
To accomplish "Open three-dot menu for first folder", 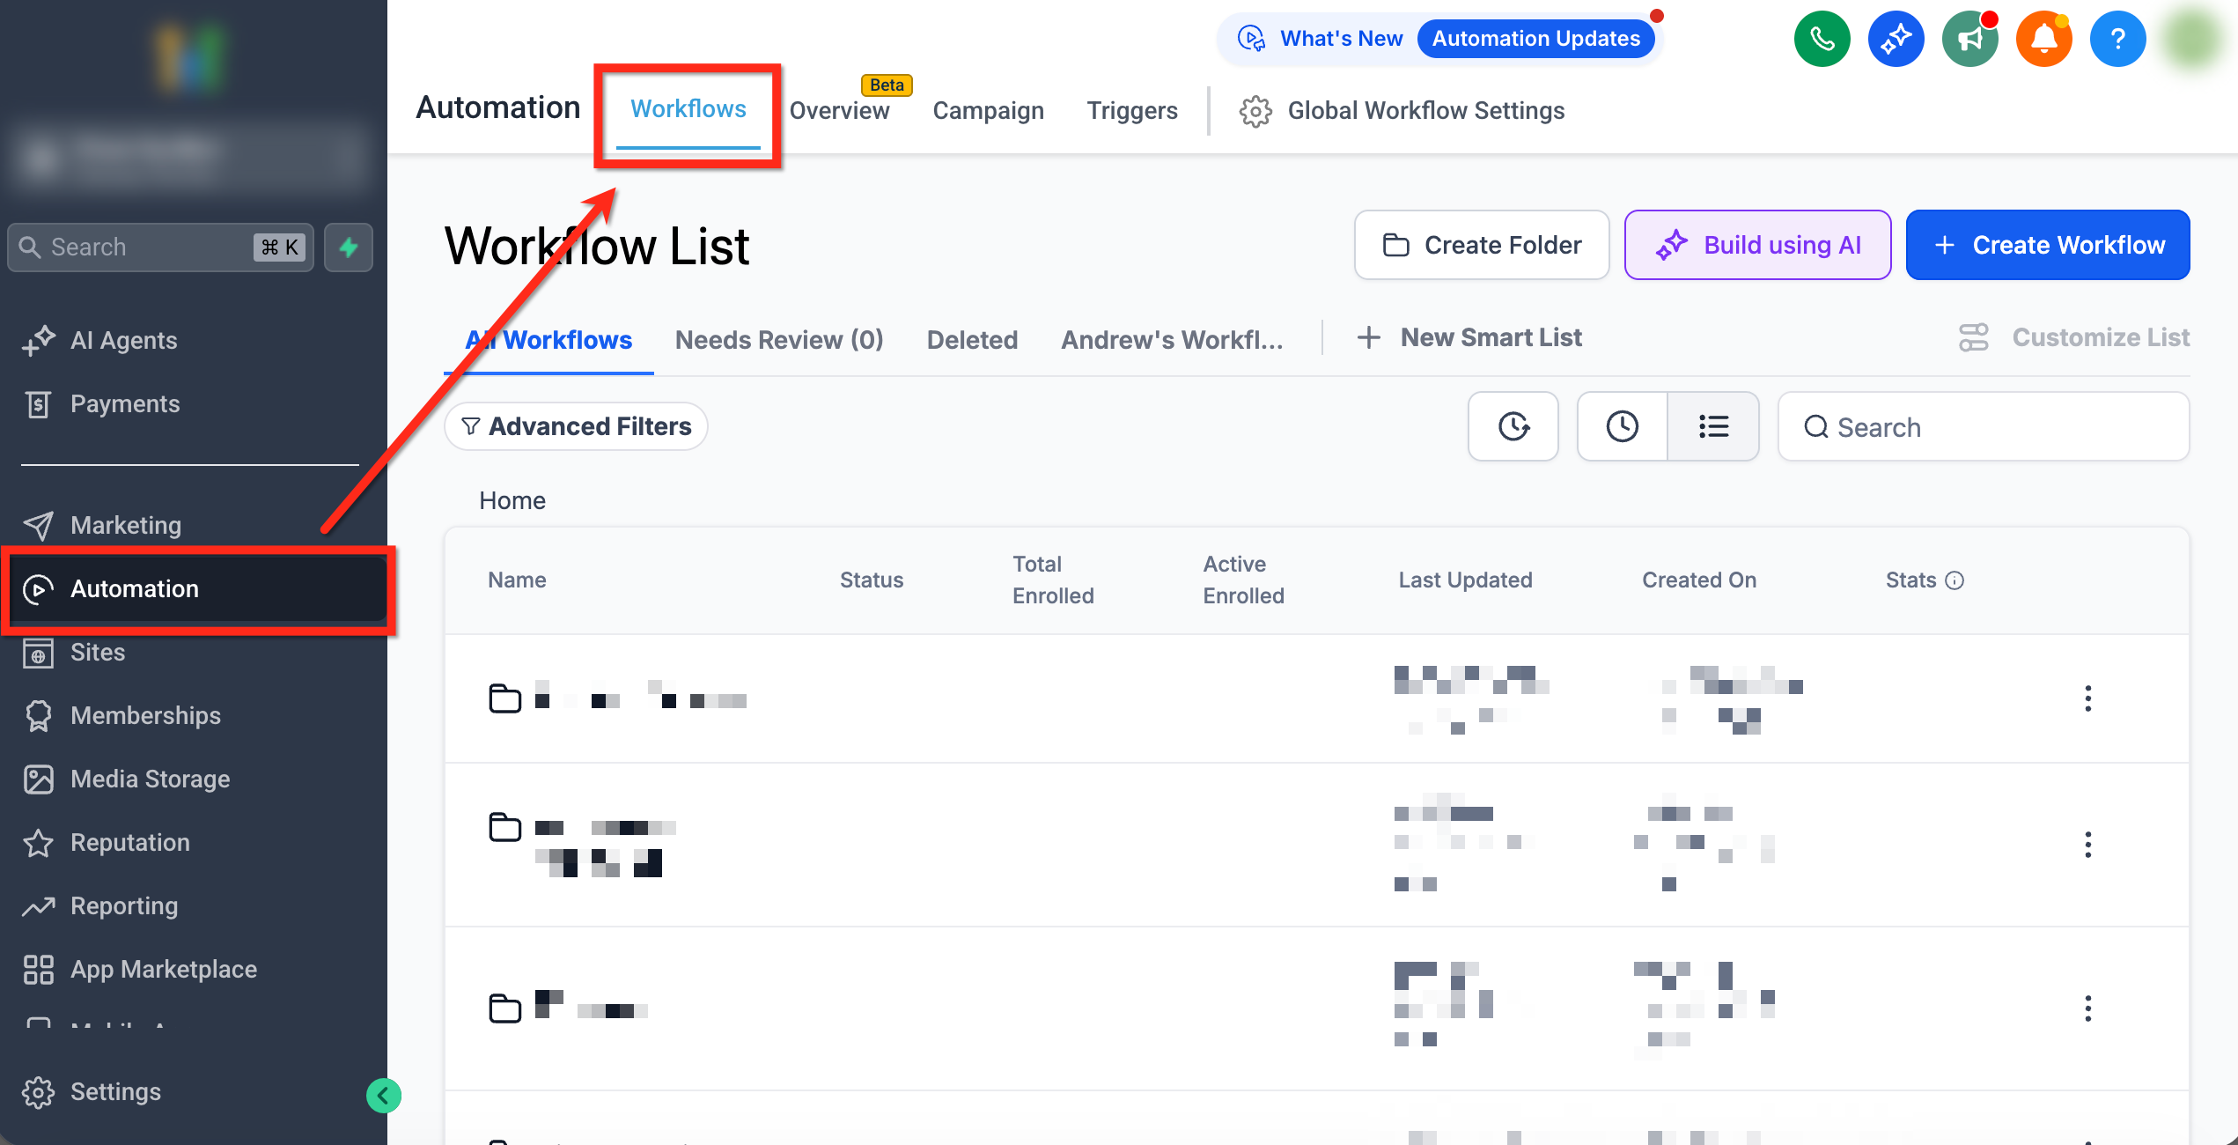I will [2087, 698].
